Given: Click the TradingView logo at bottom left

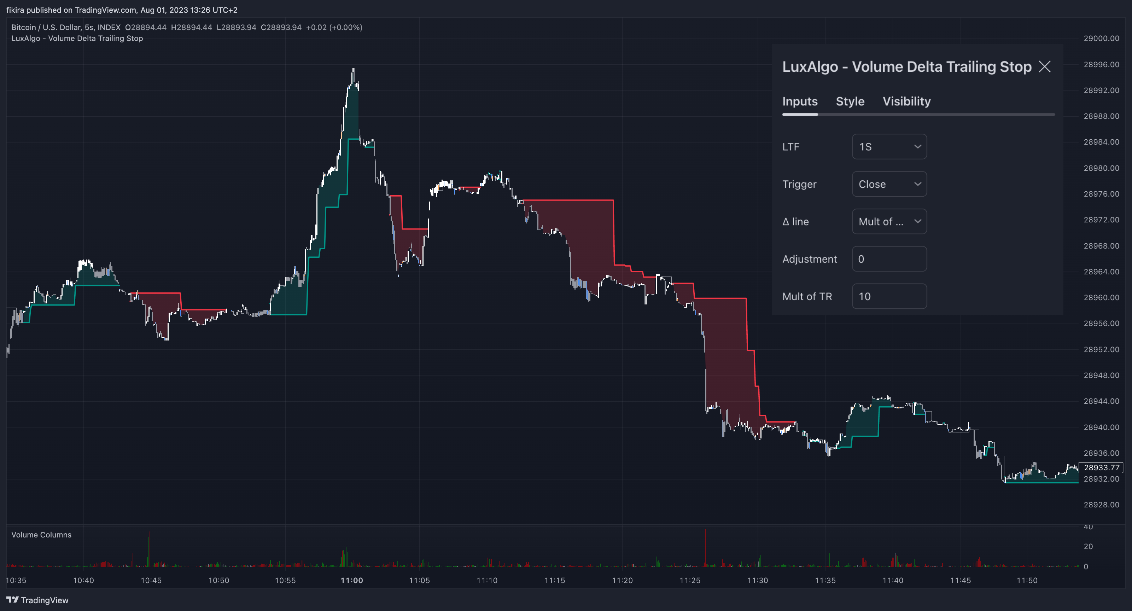Looking at the screenshot, I should [x=37, y=600].
